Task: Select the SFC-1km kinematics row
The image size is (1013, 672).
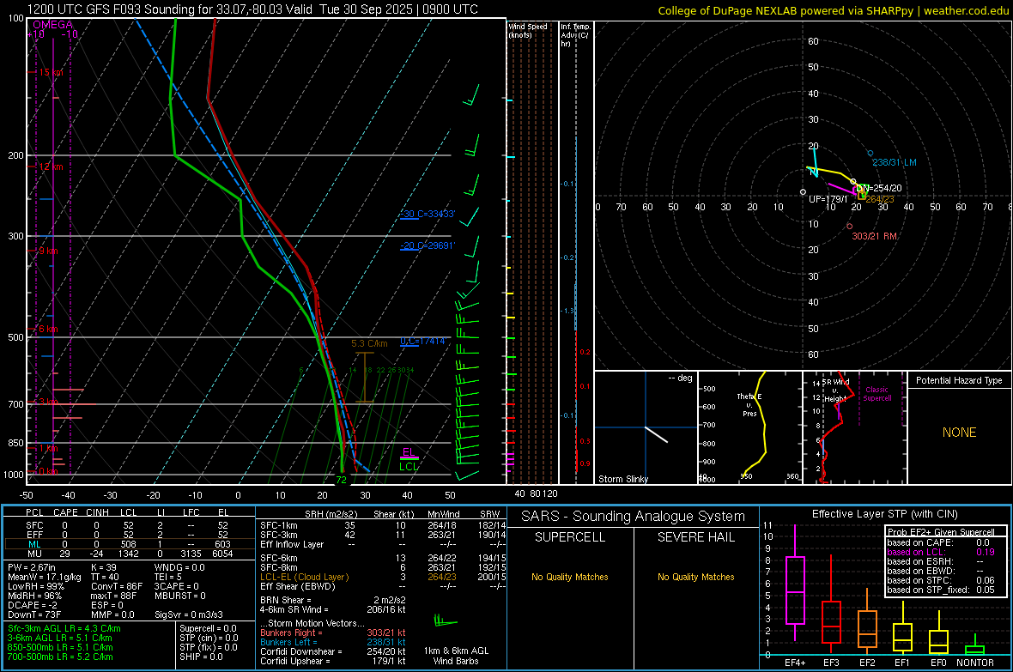Action: (383, 525)
